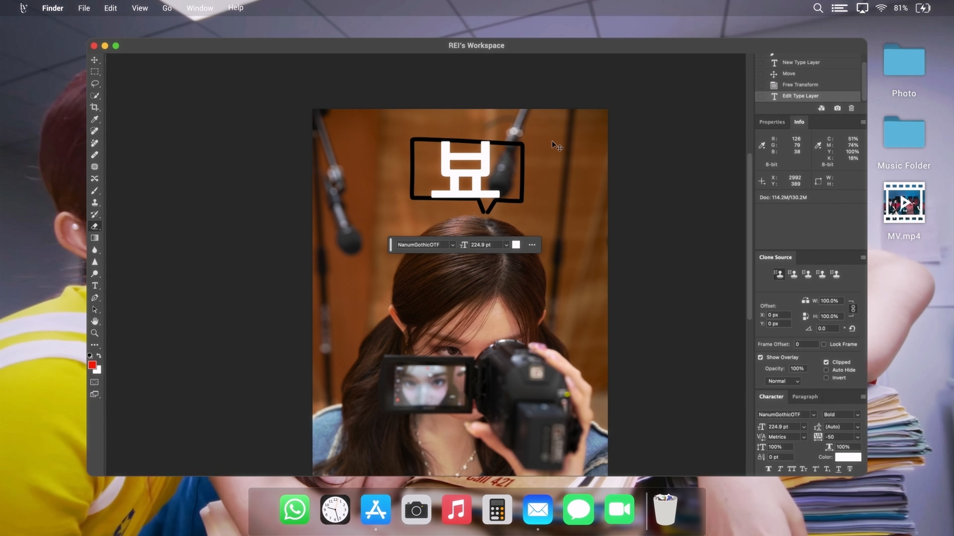Select the Lasso tool
This screenshot has height=536, width=954.
coord(94,84)
